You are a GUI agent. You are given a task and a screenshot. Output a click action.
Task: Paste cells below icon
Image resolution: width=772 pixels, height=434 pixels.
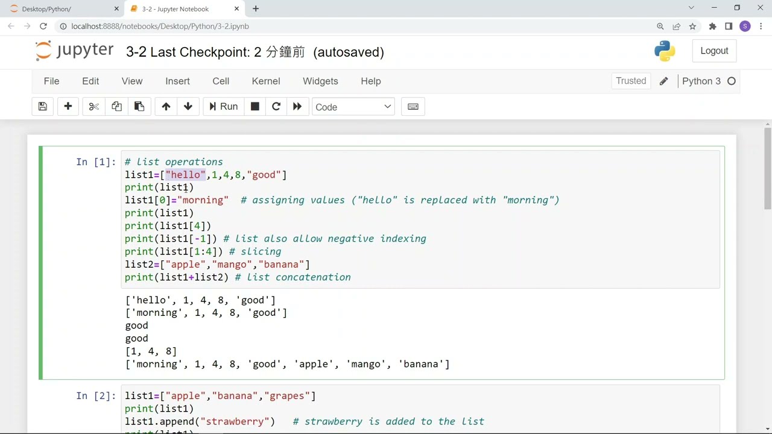[139, 107]
